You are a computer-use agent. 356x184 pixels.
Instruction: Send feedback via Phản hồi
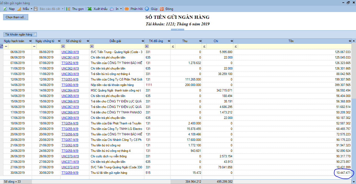click(x=134, y=9)
